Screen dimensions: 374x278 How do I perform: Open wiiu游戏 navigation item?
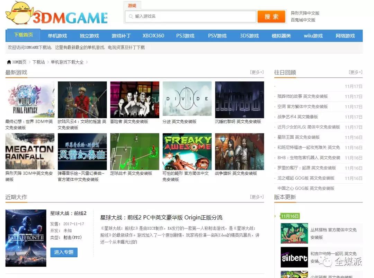click(313, 36)
